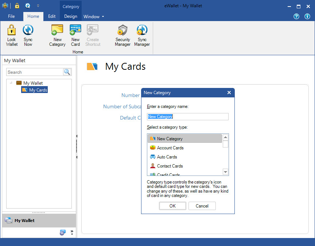Open the Security Manager
Screen dimensions: 315x246
coord(122,35)
